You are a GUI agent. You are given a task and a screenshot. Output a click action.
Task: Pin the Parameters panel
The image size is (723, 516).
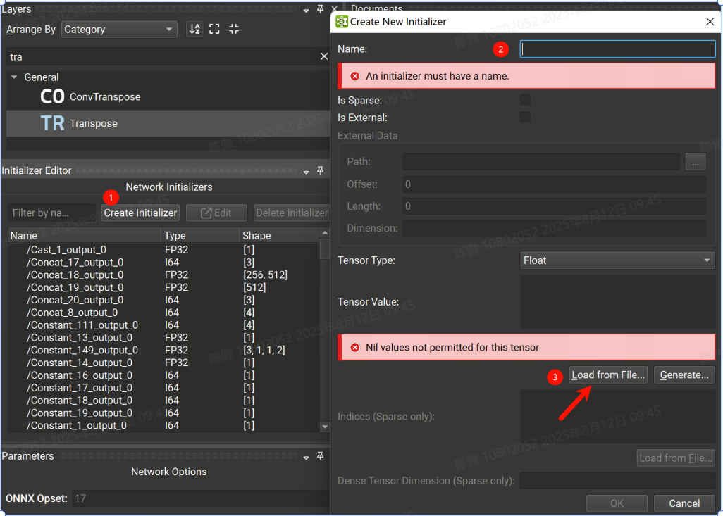[x=320, y=456]
